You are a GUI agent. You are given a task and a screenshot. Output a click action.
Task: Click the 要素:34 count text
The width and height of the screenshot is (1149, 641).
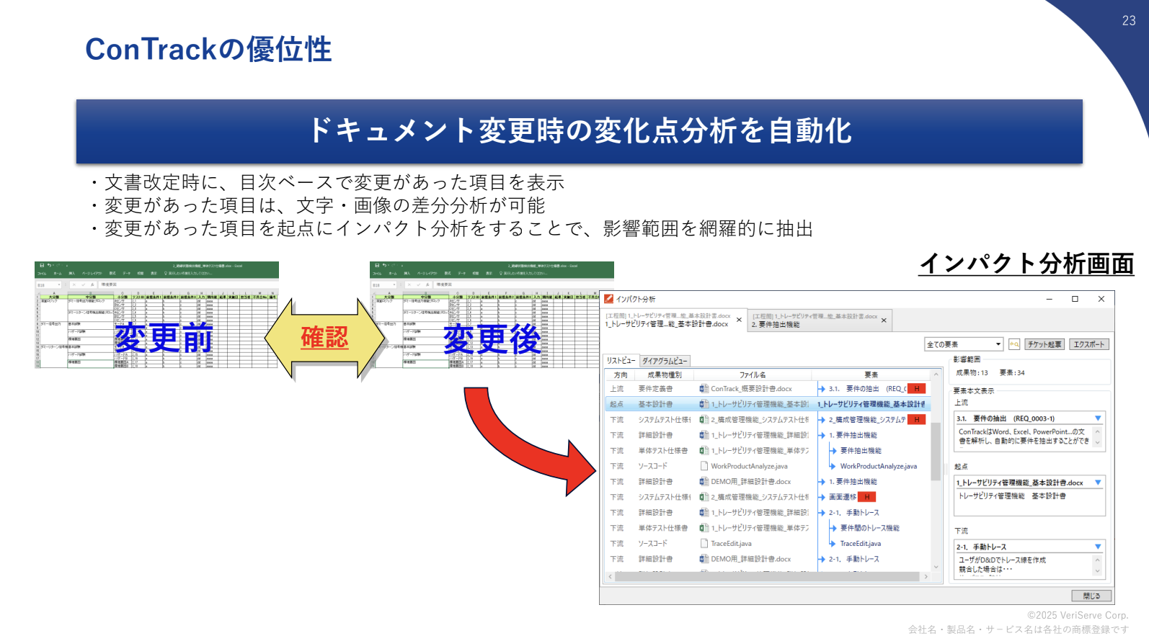(1012, 373)
